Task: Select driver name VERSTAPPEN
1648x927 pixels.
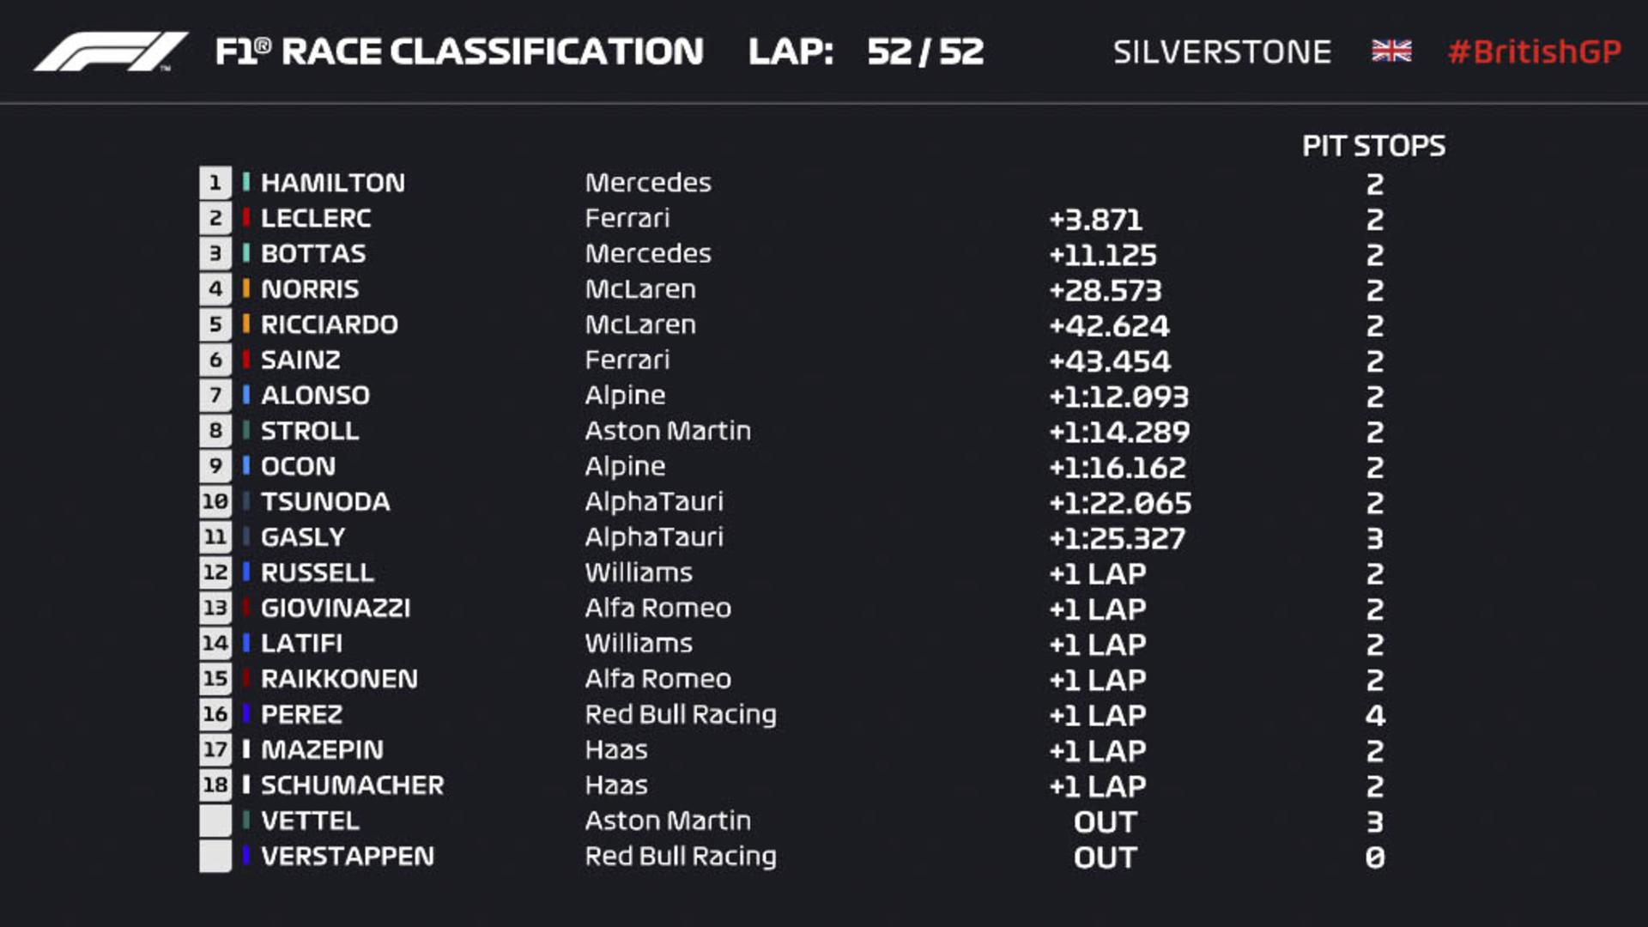Action: [348, 857]
